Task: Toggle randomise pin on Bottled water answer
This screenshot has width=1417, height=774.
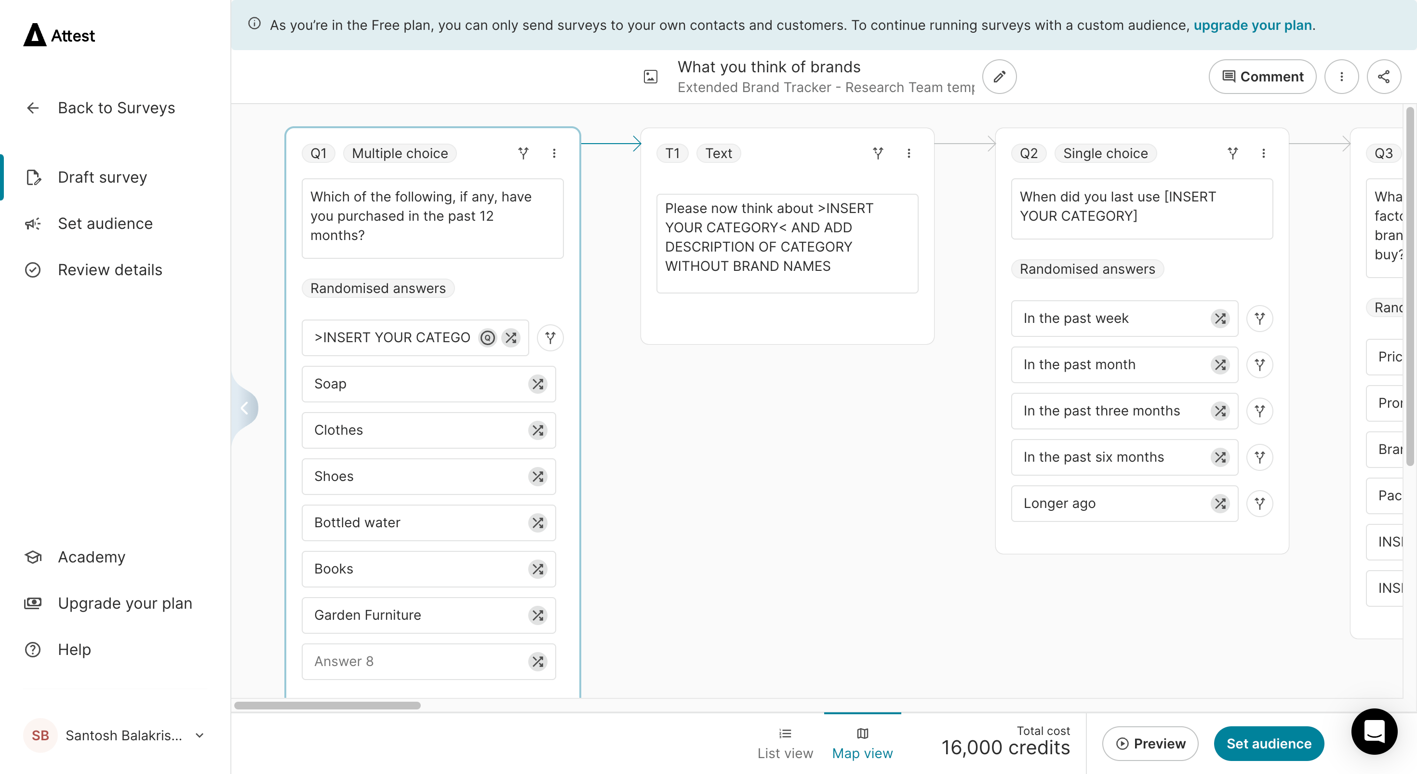Action: pos(537,522)
